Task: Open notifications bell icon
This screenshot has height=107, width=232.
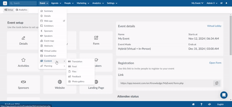Action: point(226,3)
